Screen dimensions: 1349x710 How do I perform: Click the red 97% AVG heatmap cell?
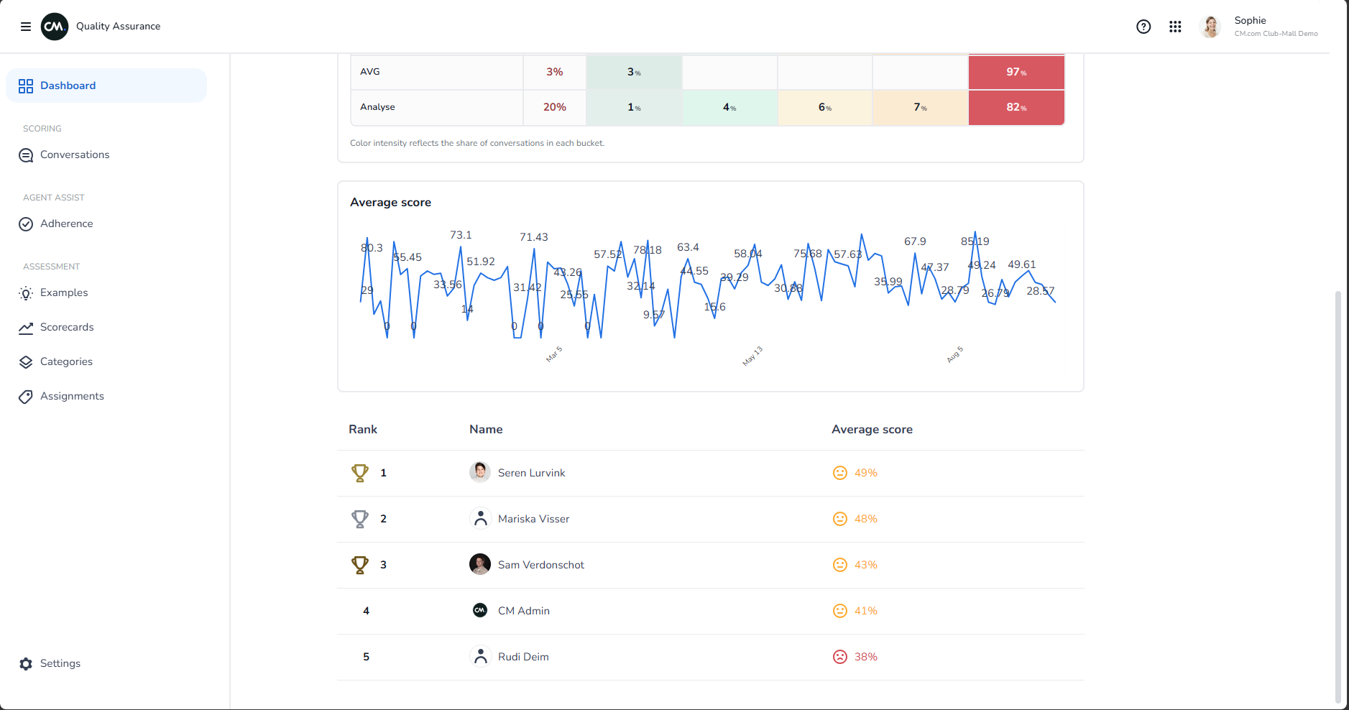[1016, 72]
